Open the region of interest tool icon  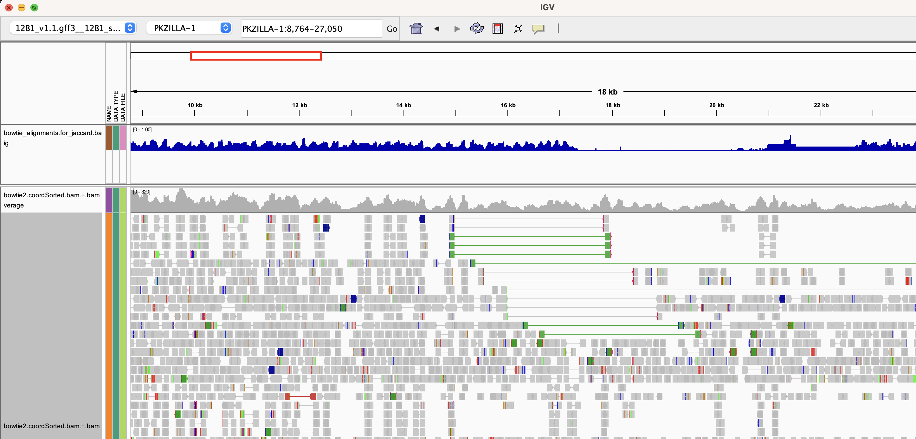click(497, 29)
